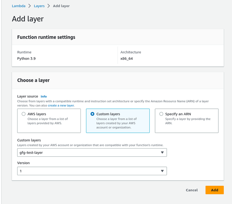Click the Python 3.9 runtime value

click(26, 59)
